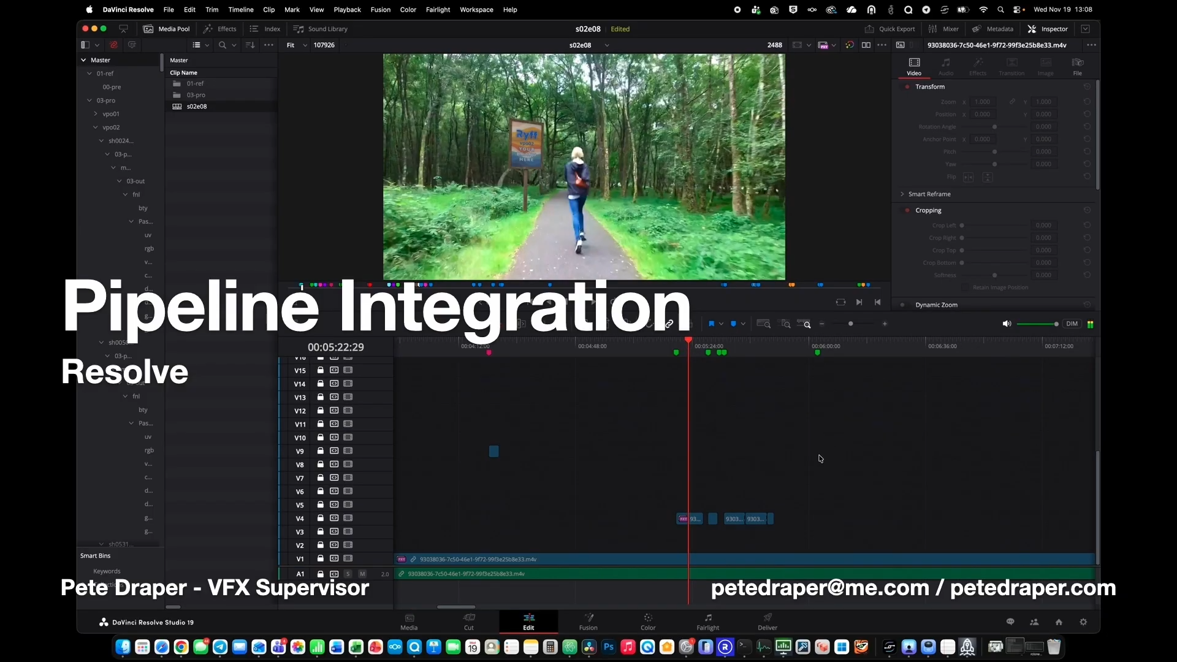1177x662 pixels.
Task: Lock track V15
Action: coord(320,370)
